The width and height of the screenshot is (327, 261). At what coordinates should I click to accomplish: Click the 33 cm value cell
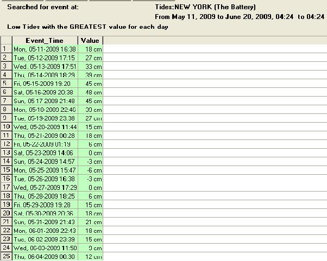click(x=90, y=66)
